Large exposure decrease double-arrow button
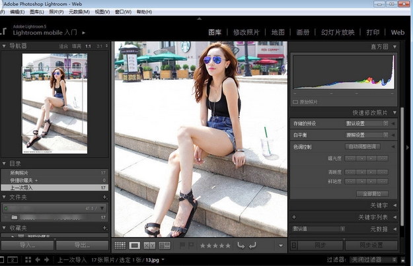 (350, 158)
